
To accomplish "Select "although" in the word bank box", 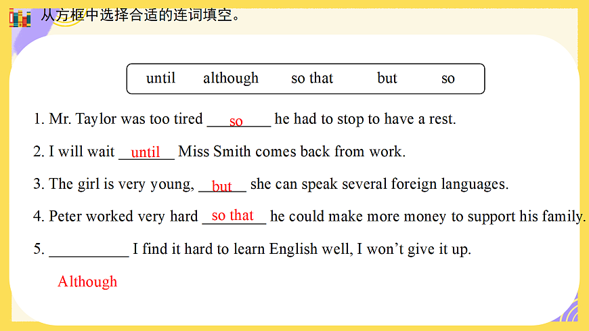I will click(x=231, y=79).
